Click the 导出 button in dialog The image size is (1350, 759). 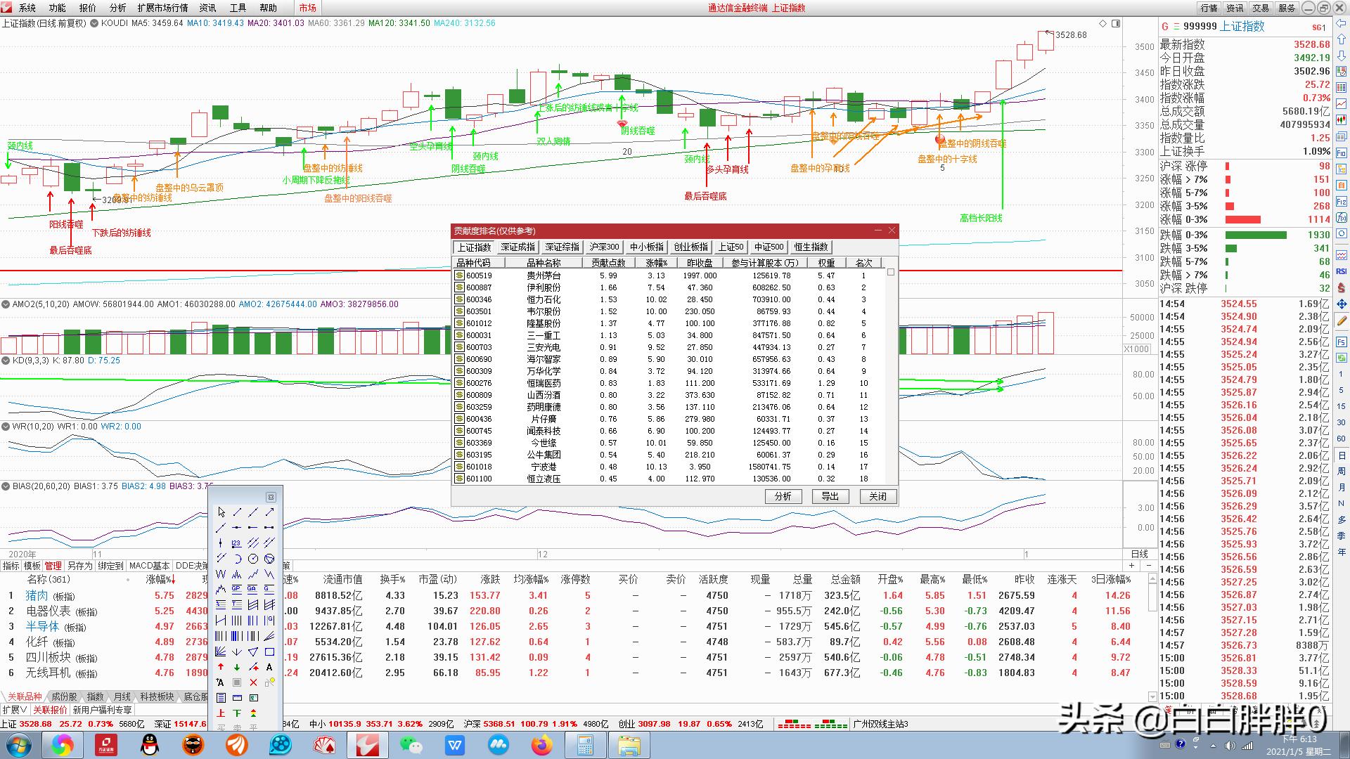(830, 496)
